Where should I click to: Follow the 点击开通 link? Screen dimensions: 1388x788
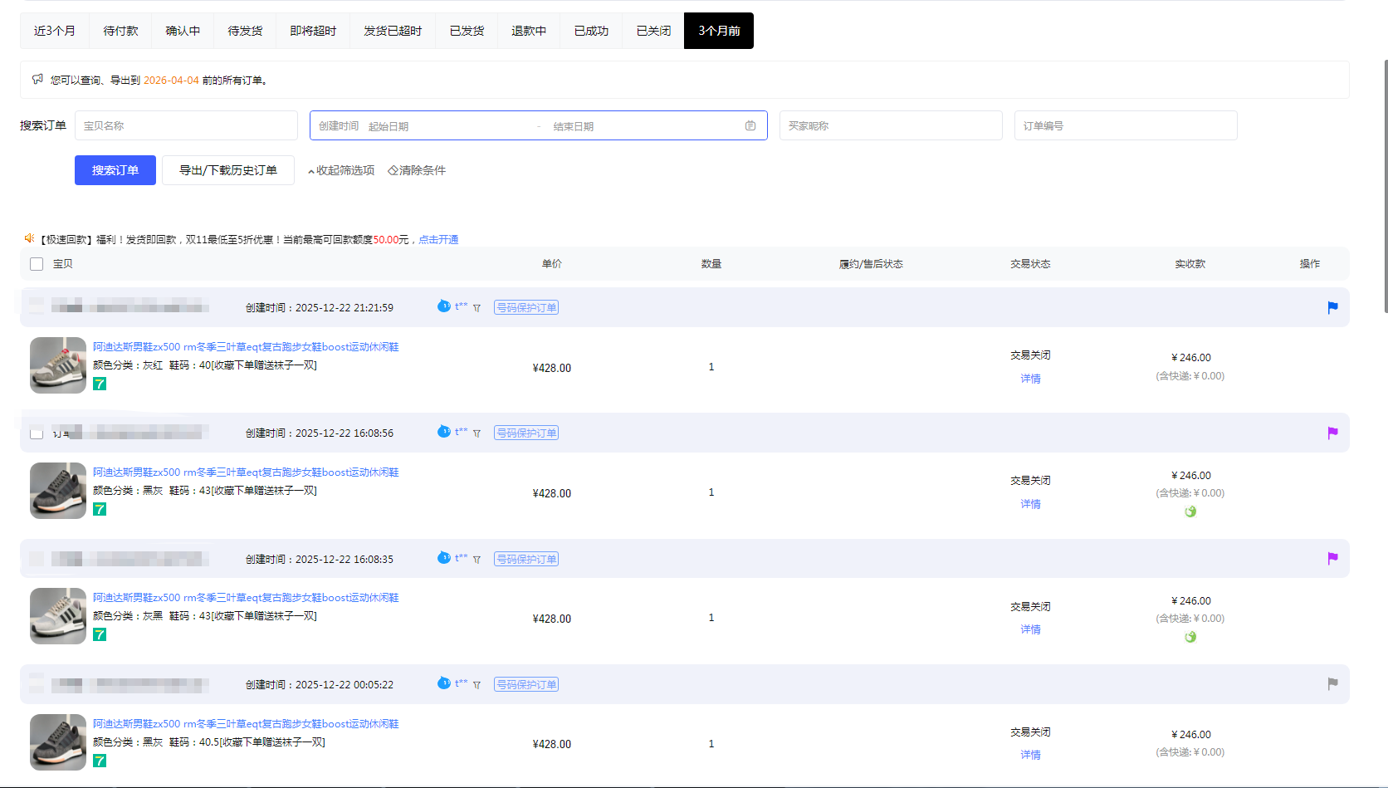tap(438, 239)
